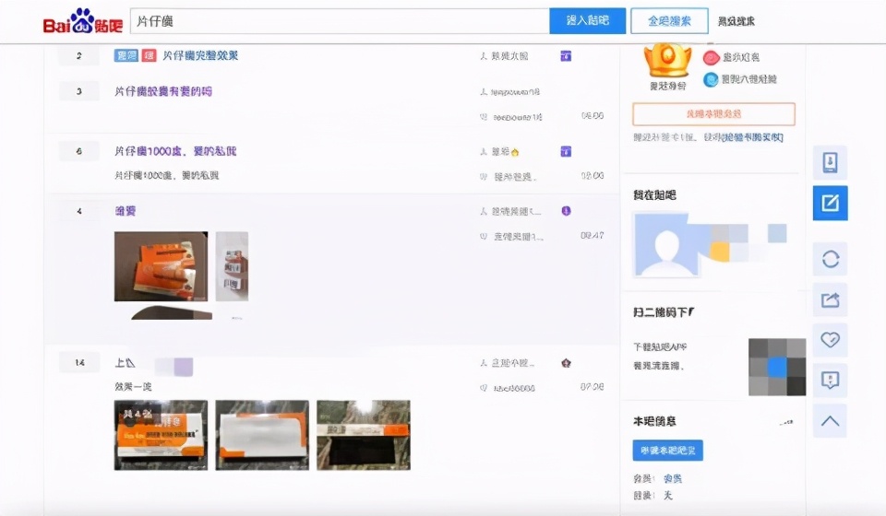Click the pixelated QR code in sidebar
Screen dimensions: 886x516
(777, 367)
